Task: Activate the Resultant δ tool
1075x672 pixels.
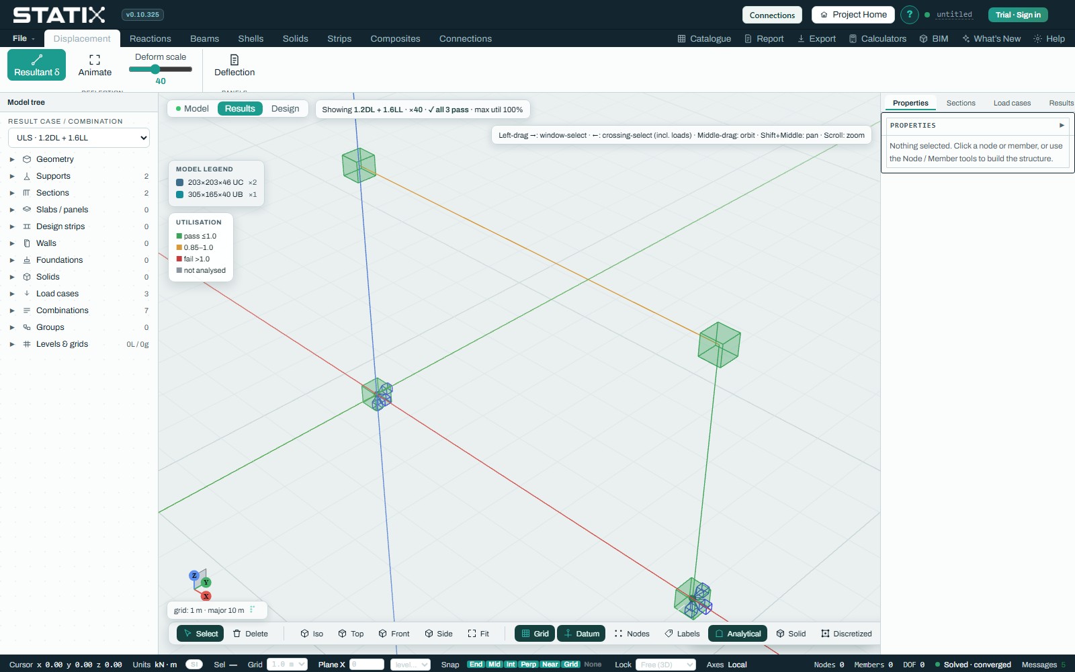Action: (37, 65)
